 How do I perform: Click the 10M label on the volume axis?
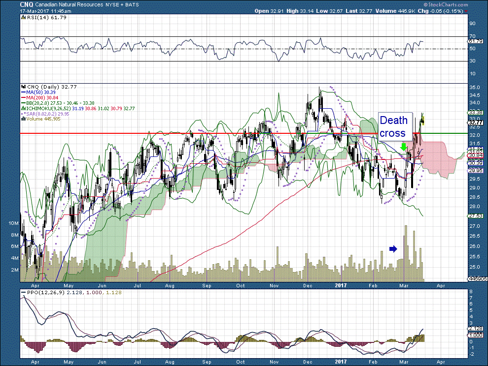tap(13, 223)
